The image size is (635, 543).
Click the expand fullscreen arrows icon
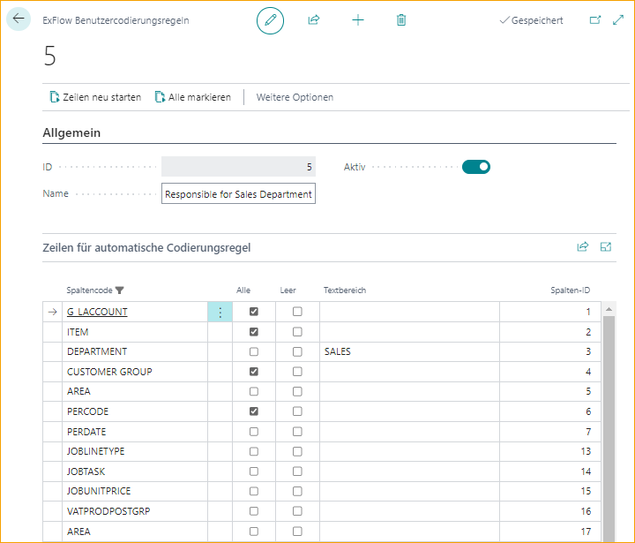click(x=617, y=19)
